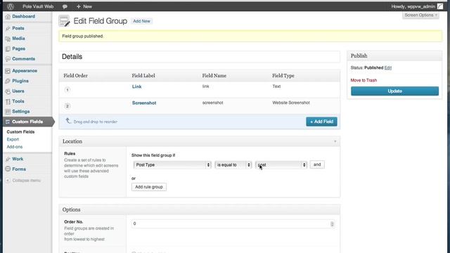The width and height of the screenshot is (450, 253).
Task: Click field order number 2 handle
Action: [x=67, y=106]
